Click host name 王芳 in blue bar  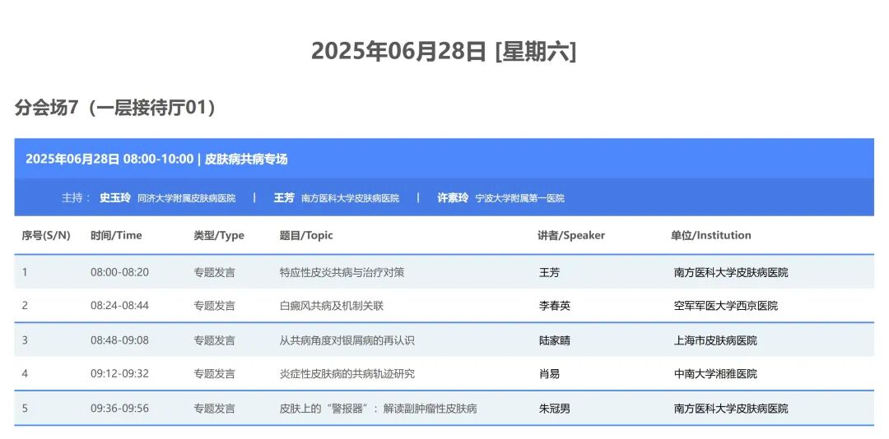(x=284, y=198)
